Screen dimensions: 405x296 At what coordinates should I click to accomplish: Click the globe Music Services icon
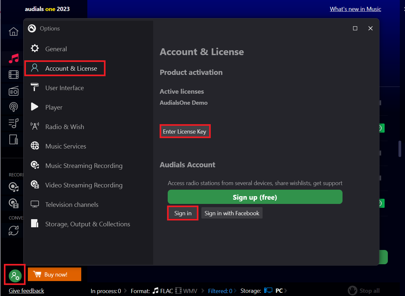pyautogui.click(x=35, y=146)
